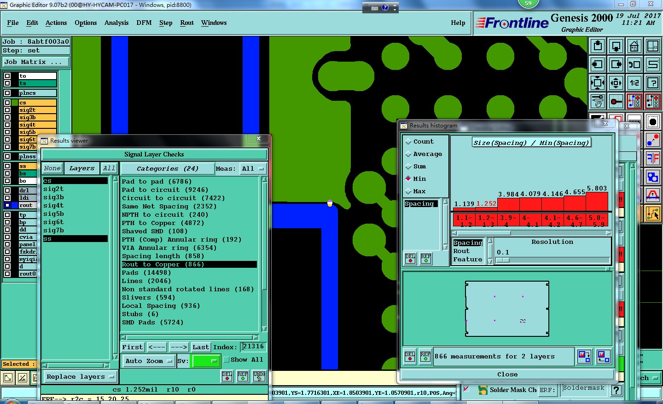663x404 pixels.
Task: Click the pan left arrow icon
Action: [x=598, y=64]
